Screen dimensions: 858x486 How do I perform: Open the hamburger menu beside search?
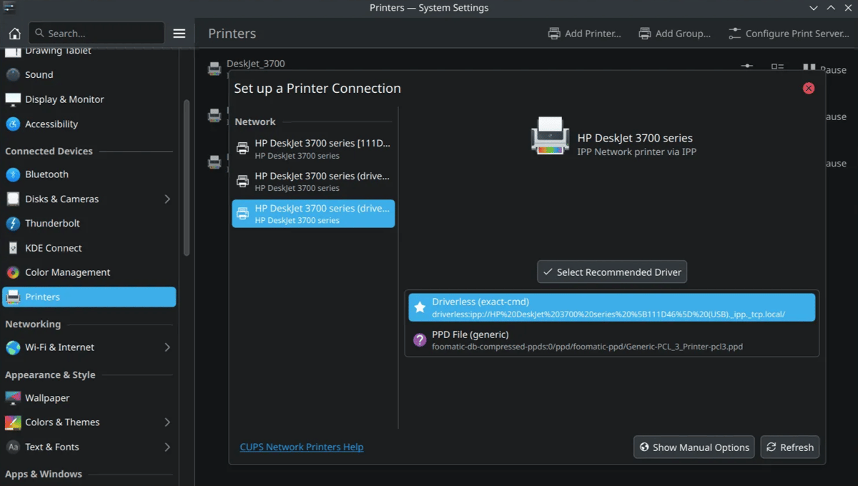[x=179, y=34]
